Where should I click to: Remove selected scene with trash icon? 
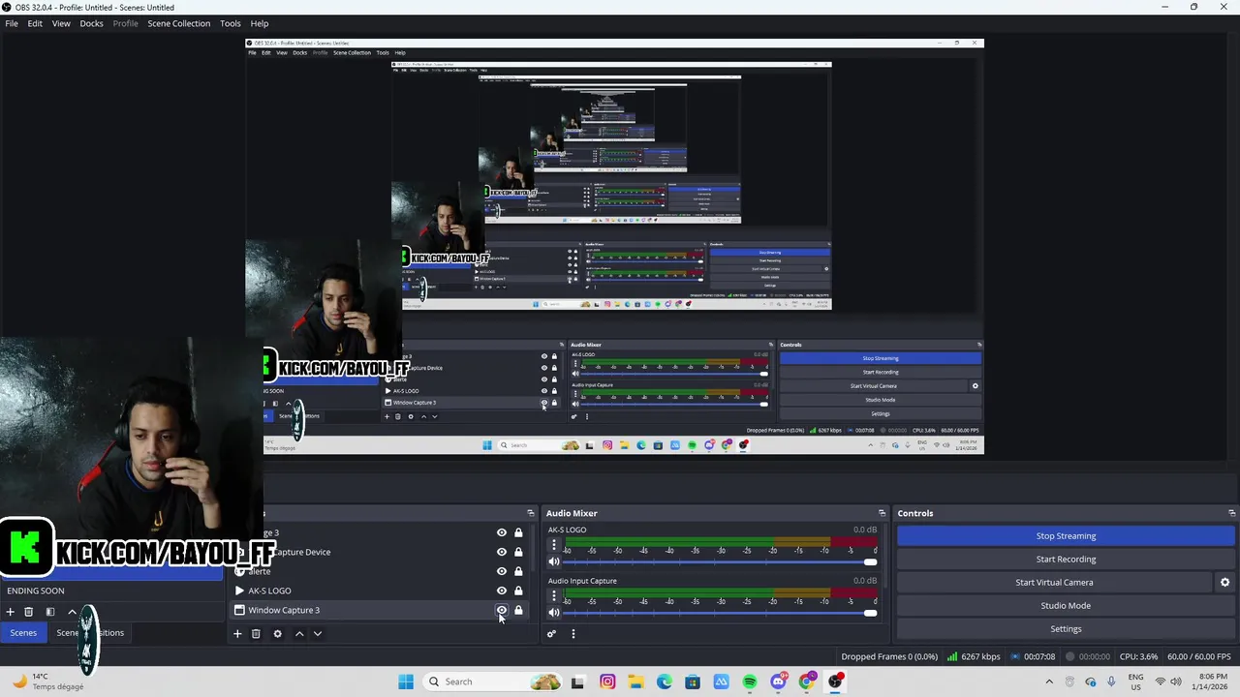29,612
